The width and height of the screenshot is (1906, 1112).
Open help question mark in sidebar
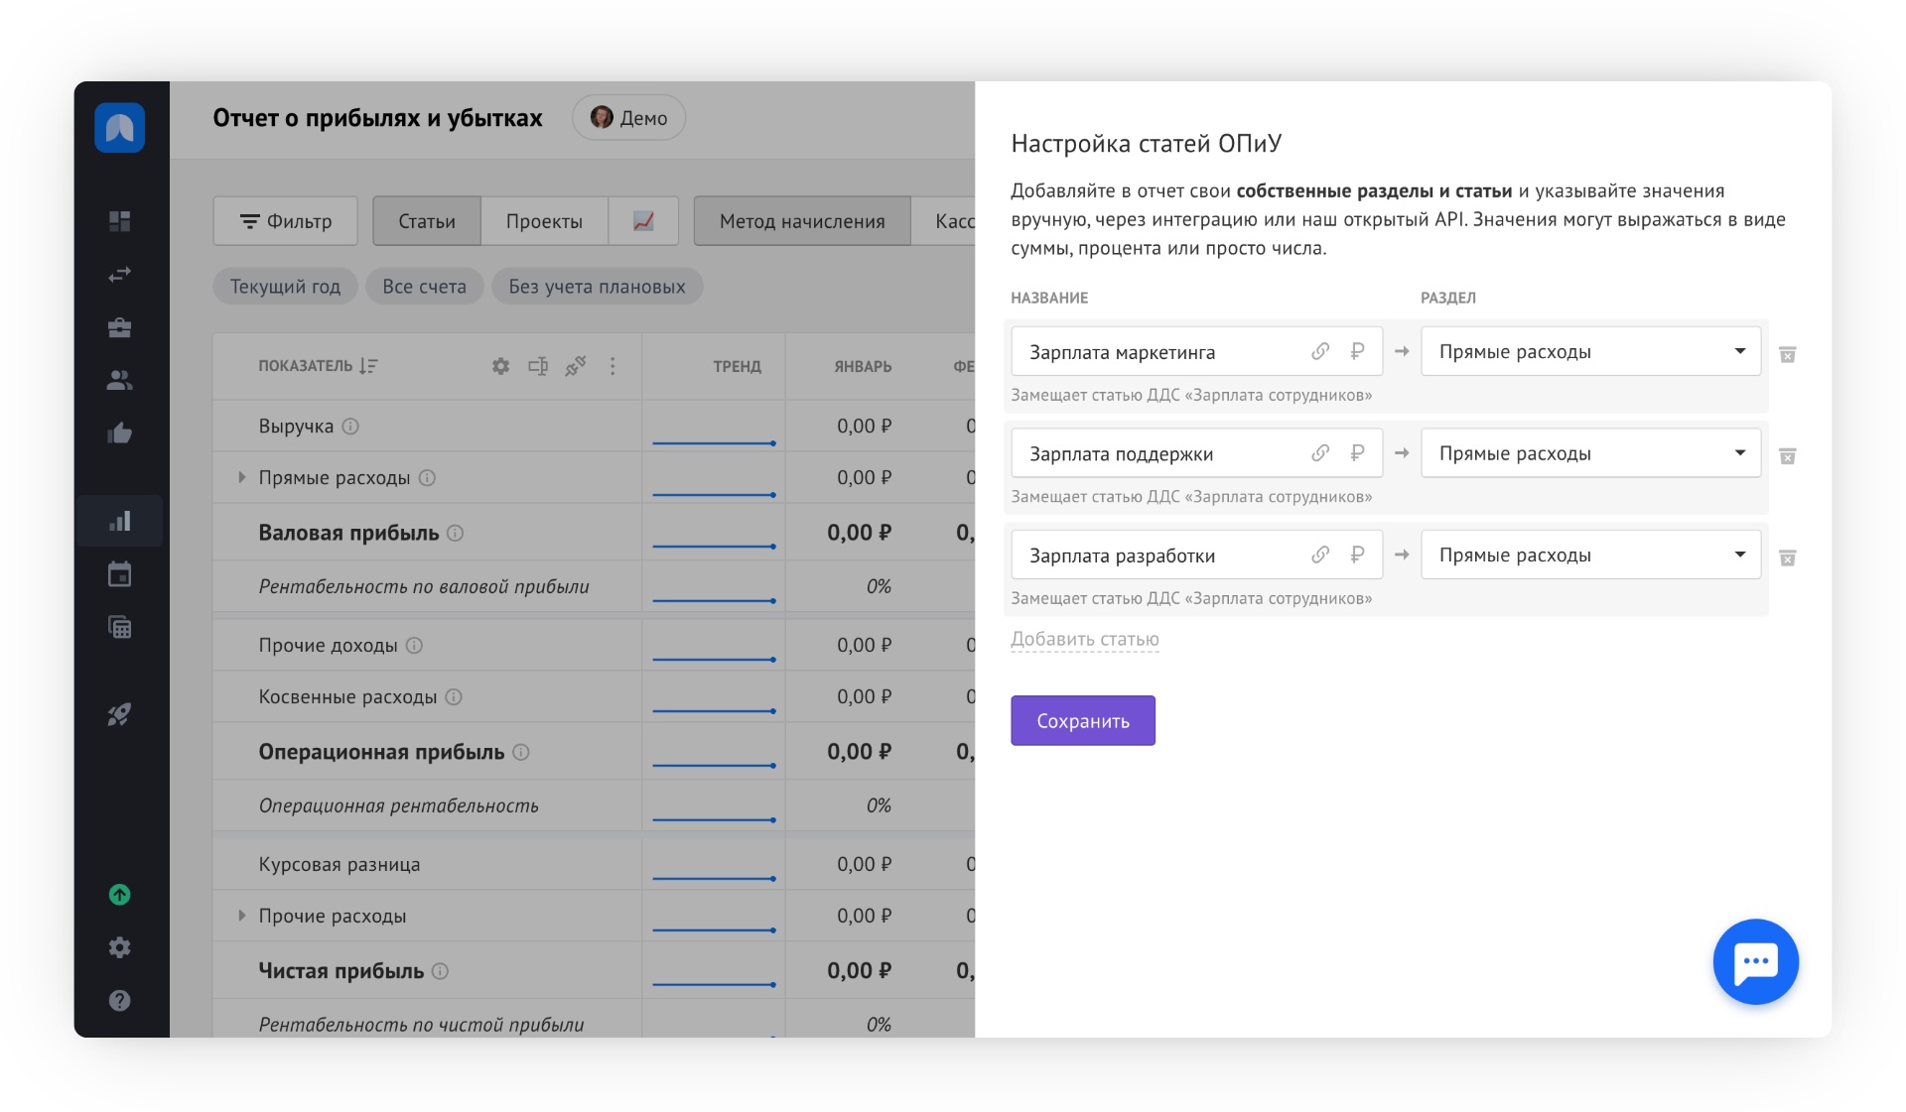click(120, 1000)
